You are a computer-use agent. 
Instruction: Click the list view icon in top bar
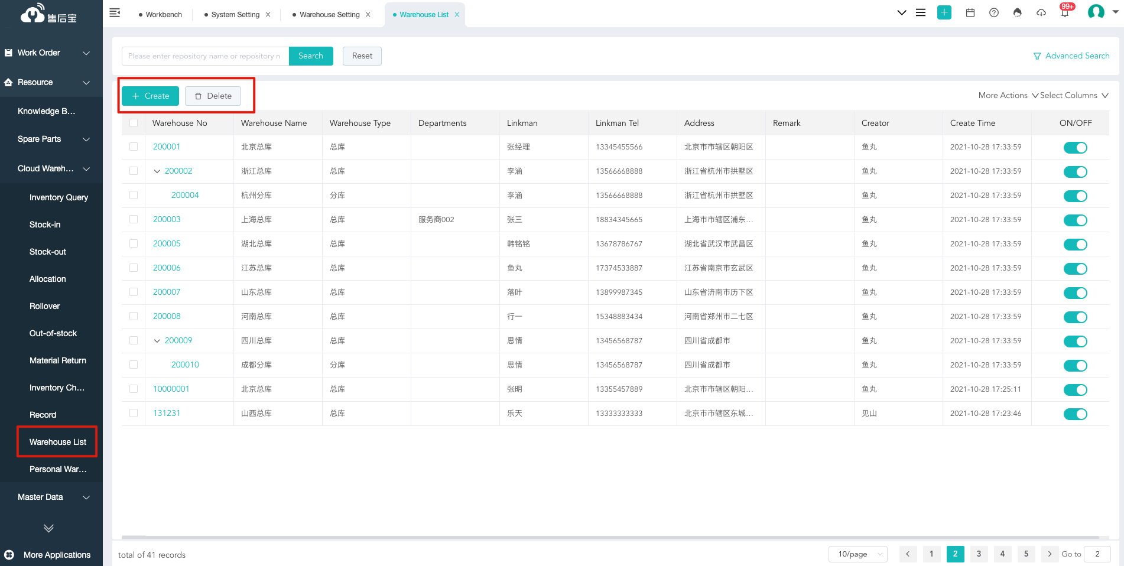point(921,12)
